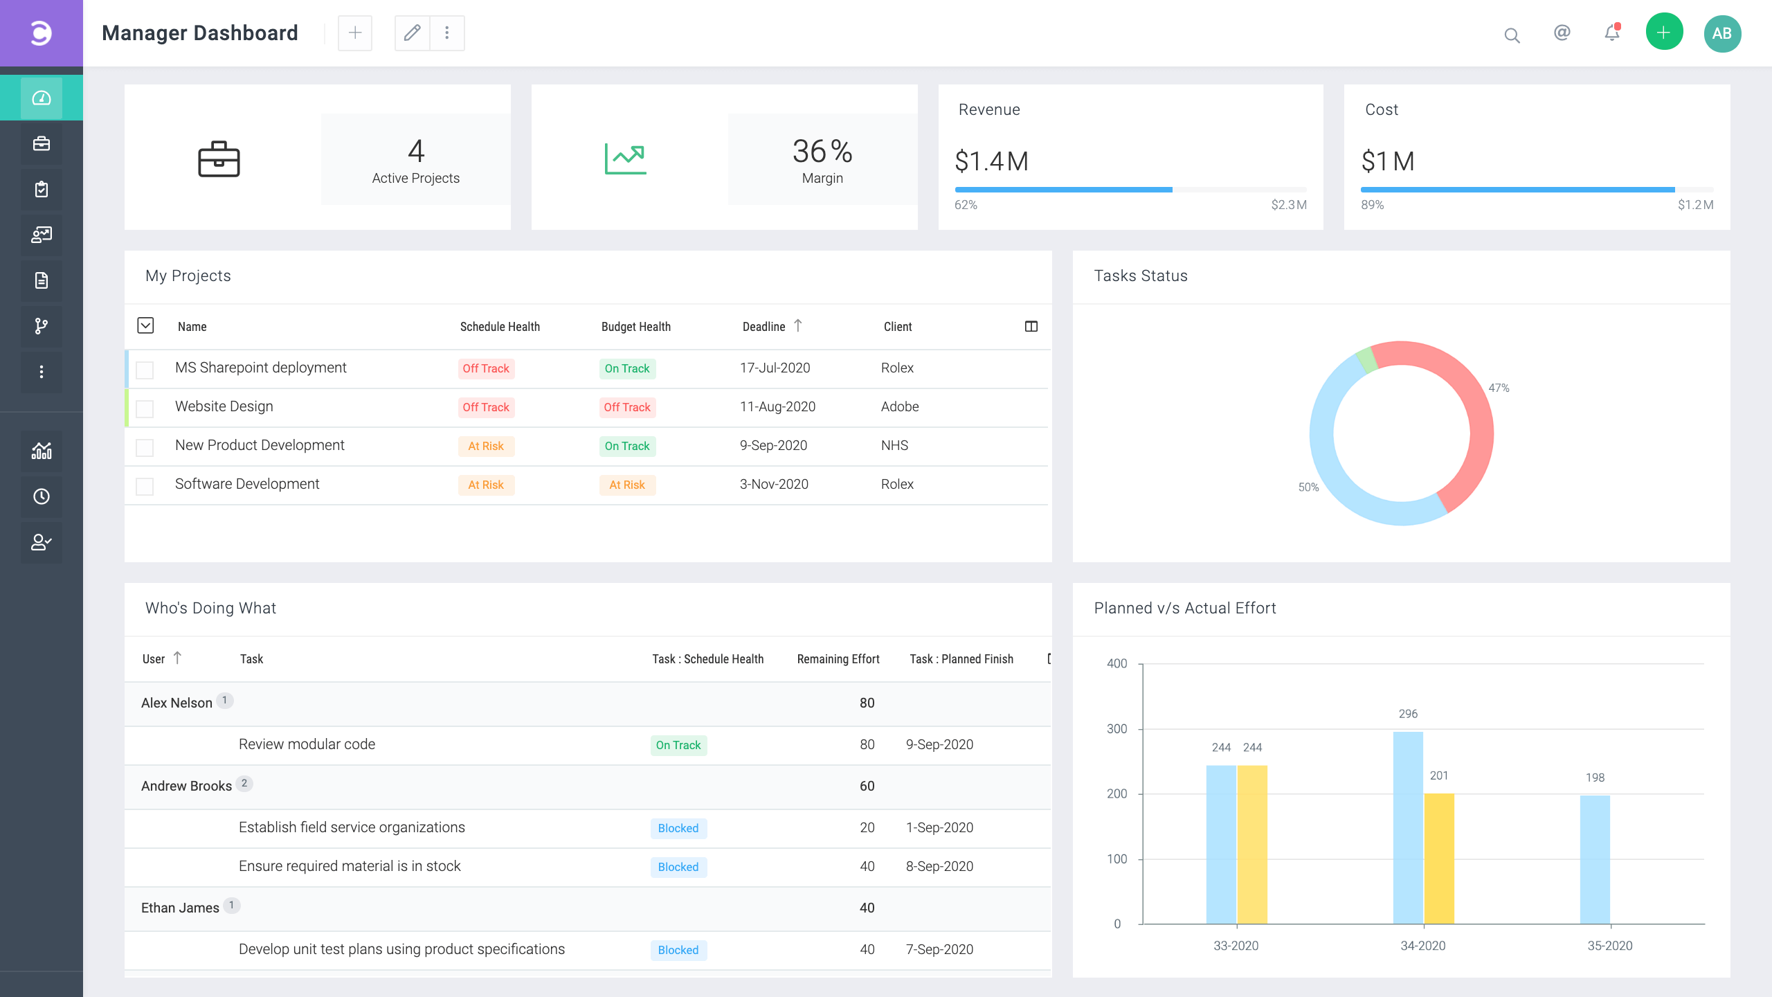Expand more sidebar options via three-dot icon

coord(41,372)
